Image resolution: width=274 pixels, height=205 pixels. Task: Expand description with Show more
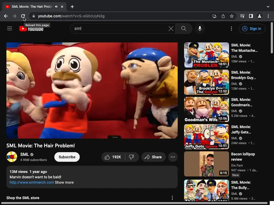coord(64,182)
